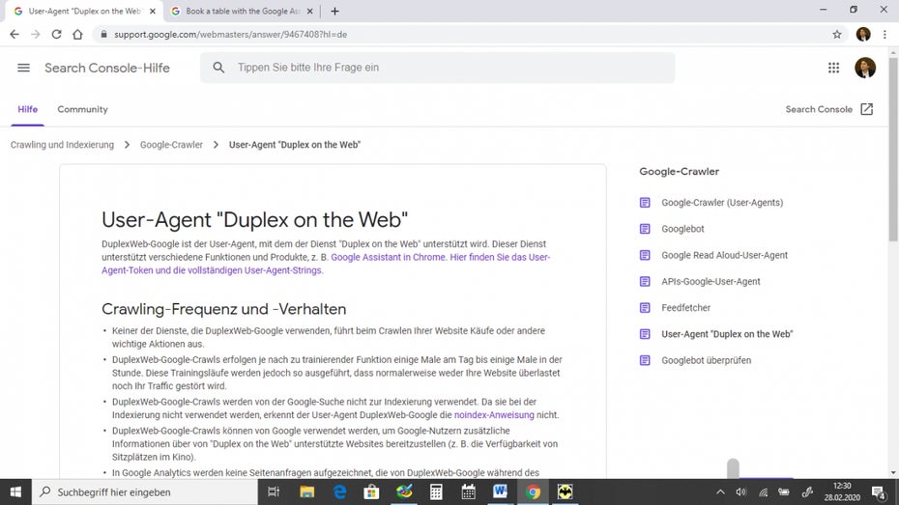
Task: Click the Chrome icon in the taskbar
Action: (533, 491)
